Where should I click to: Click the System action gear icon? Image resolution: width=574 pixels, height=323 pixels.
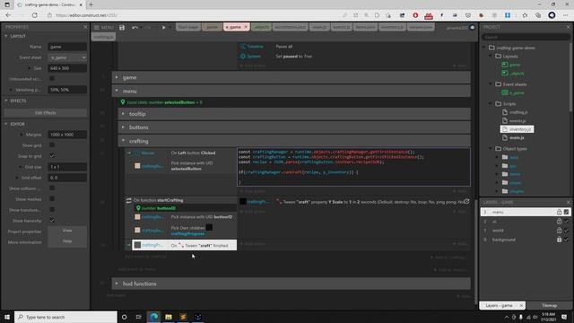(243, 56)
